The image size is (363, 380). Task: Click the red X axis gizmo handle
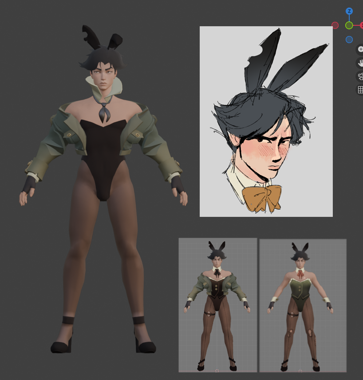[x=362, y=25]
